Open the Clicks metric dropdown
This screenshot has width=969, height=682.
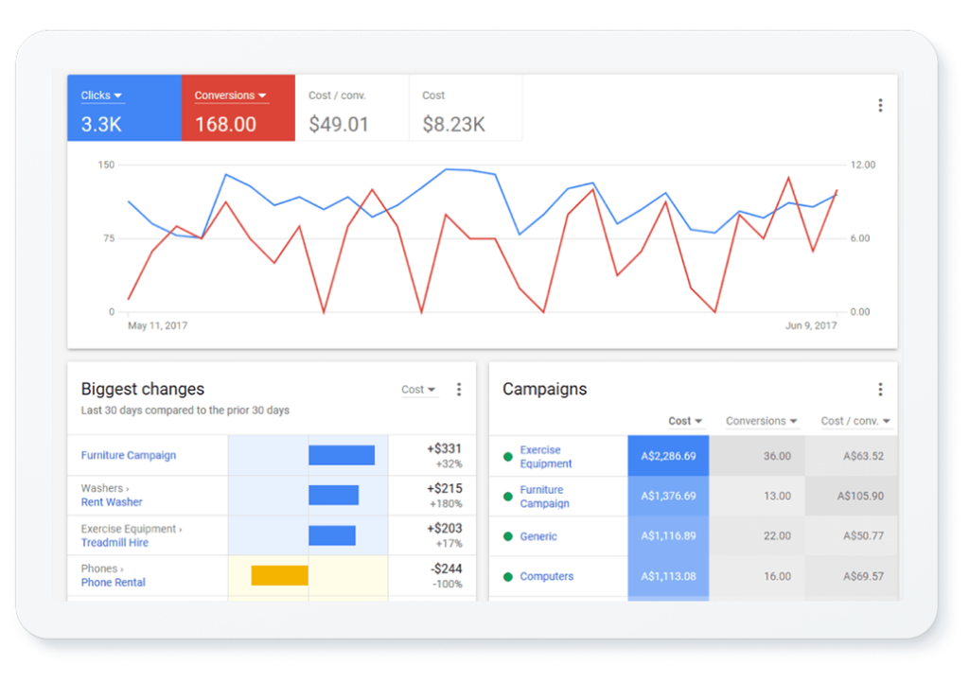(x=102, y=96)
